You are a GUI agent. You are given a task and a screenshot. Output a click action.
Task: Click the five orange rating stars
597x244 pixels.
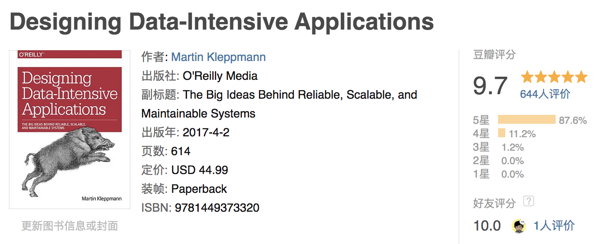(x=554, y=77)
